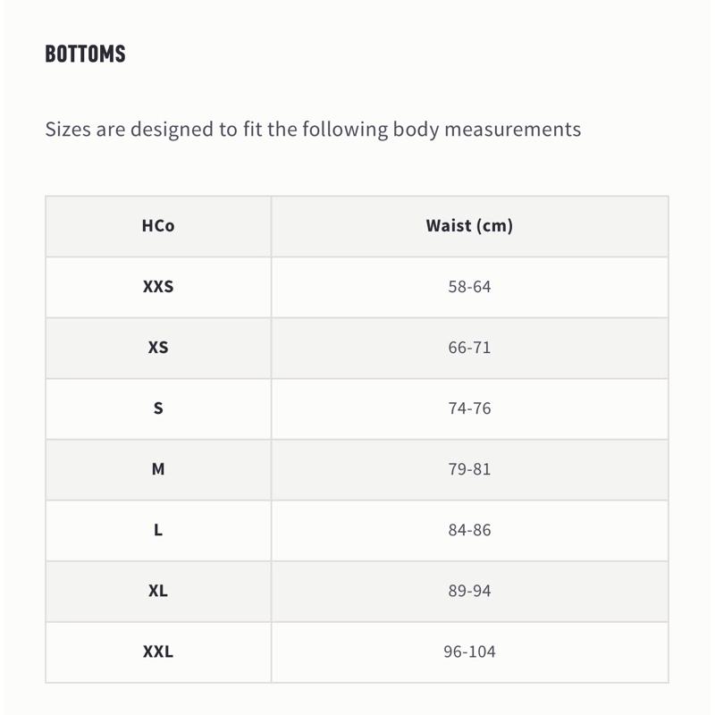
Task: Select the M size label
Action: (x=158, y=469)
